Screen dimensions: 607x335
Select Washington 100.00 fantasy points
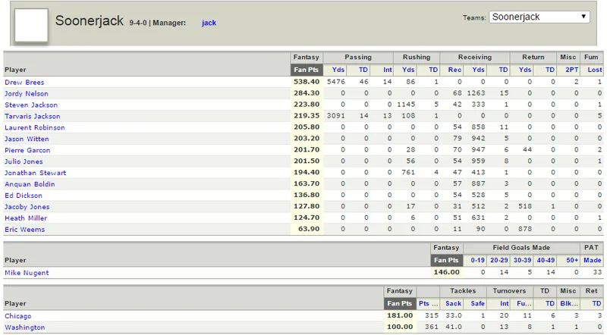pos(400,327)
